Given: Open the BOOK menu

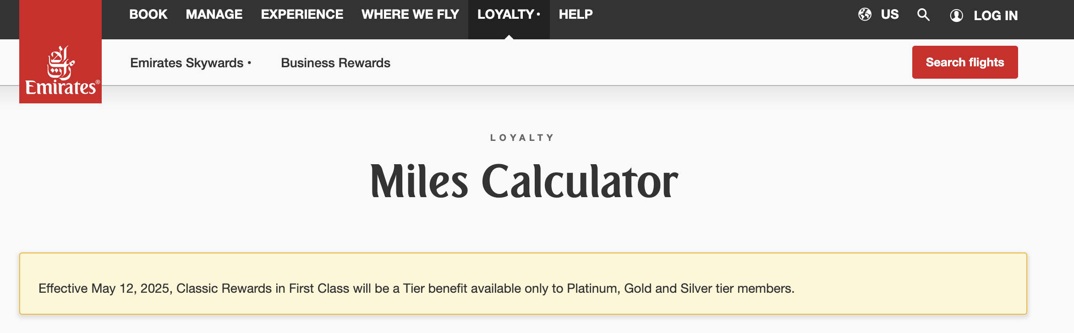Looking at the screenshot, I should click(x=148, y=15).
